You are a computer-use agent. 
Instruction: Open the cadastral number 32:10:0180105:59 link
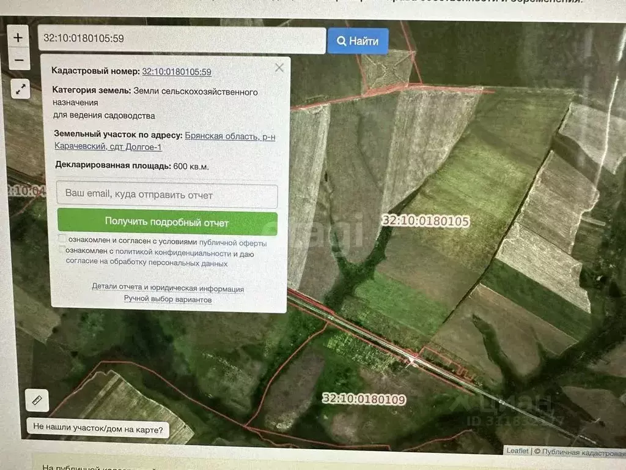pyautogui.click(x=177, y=72)
